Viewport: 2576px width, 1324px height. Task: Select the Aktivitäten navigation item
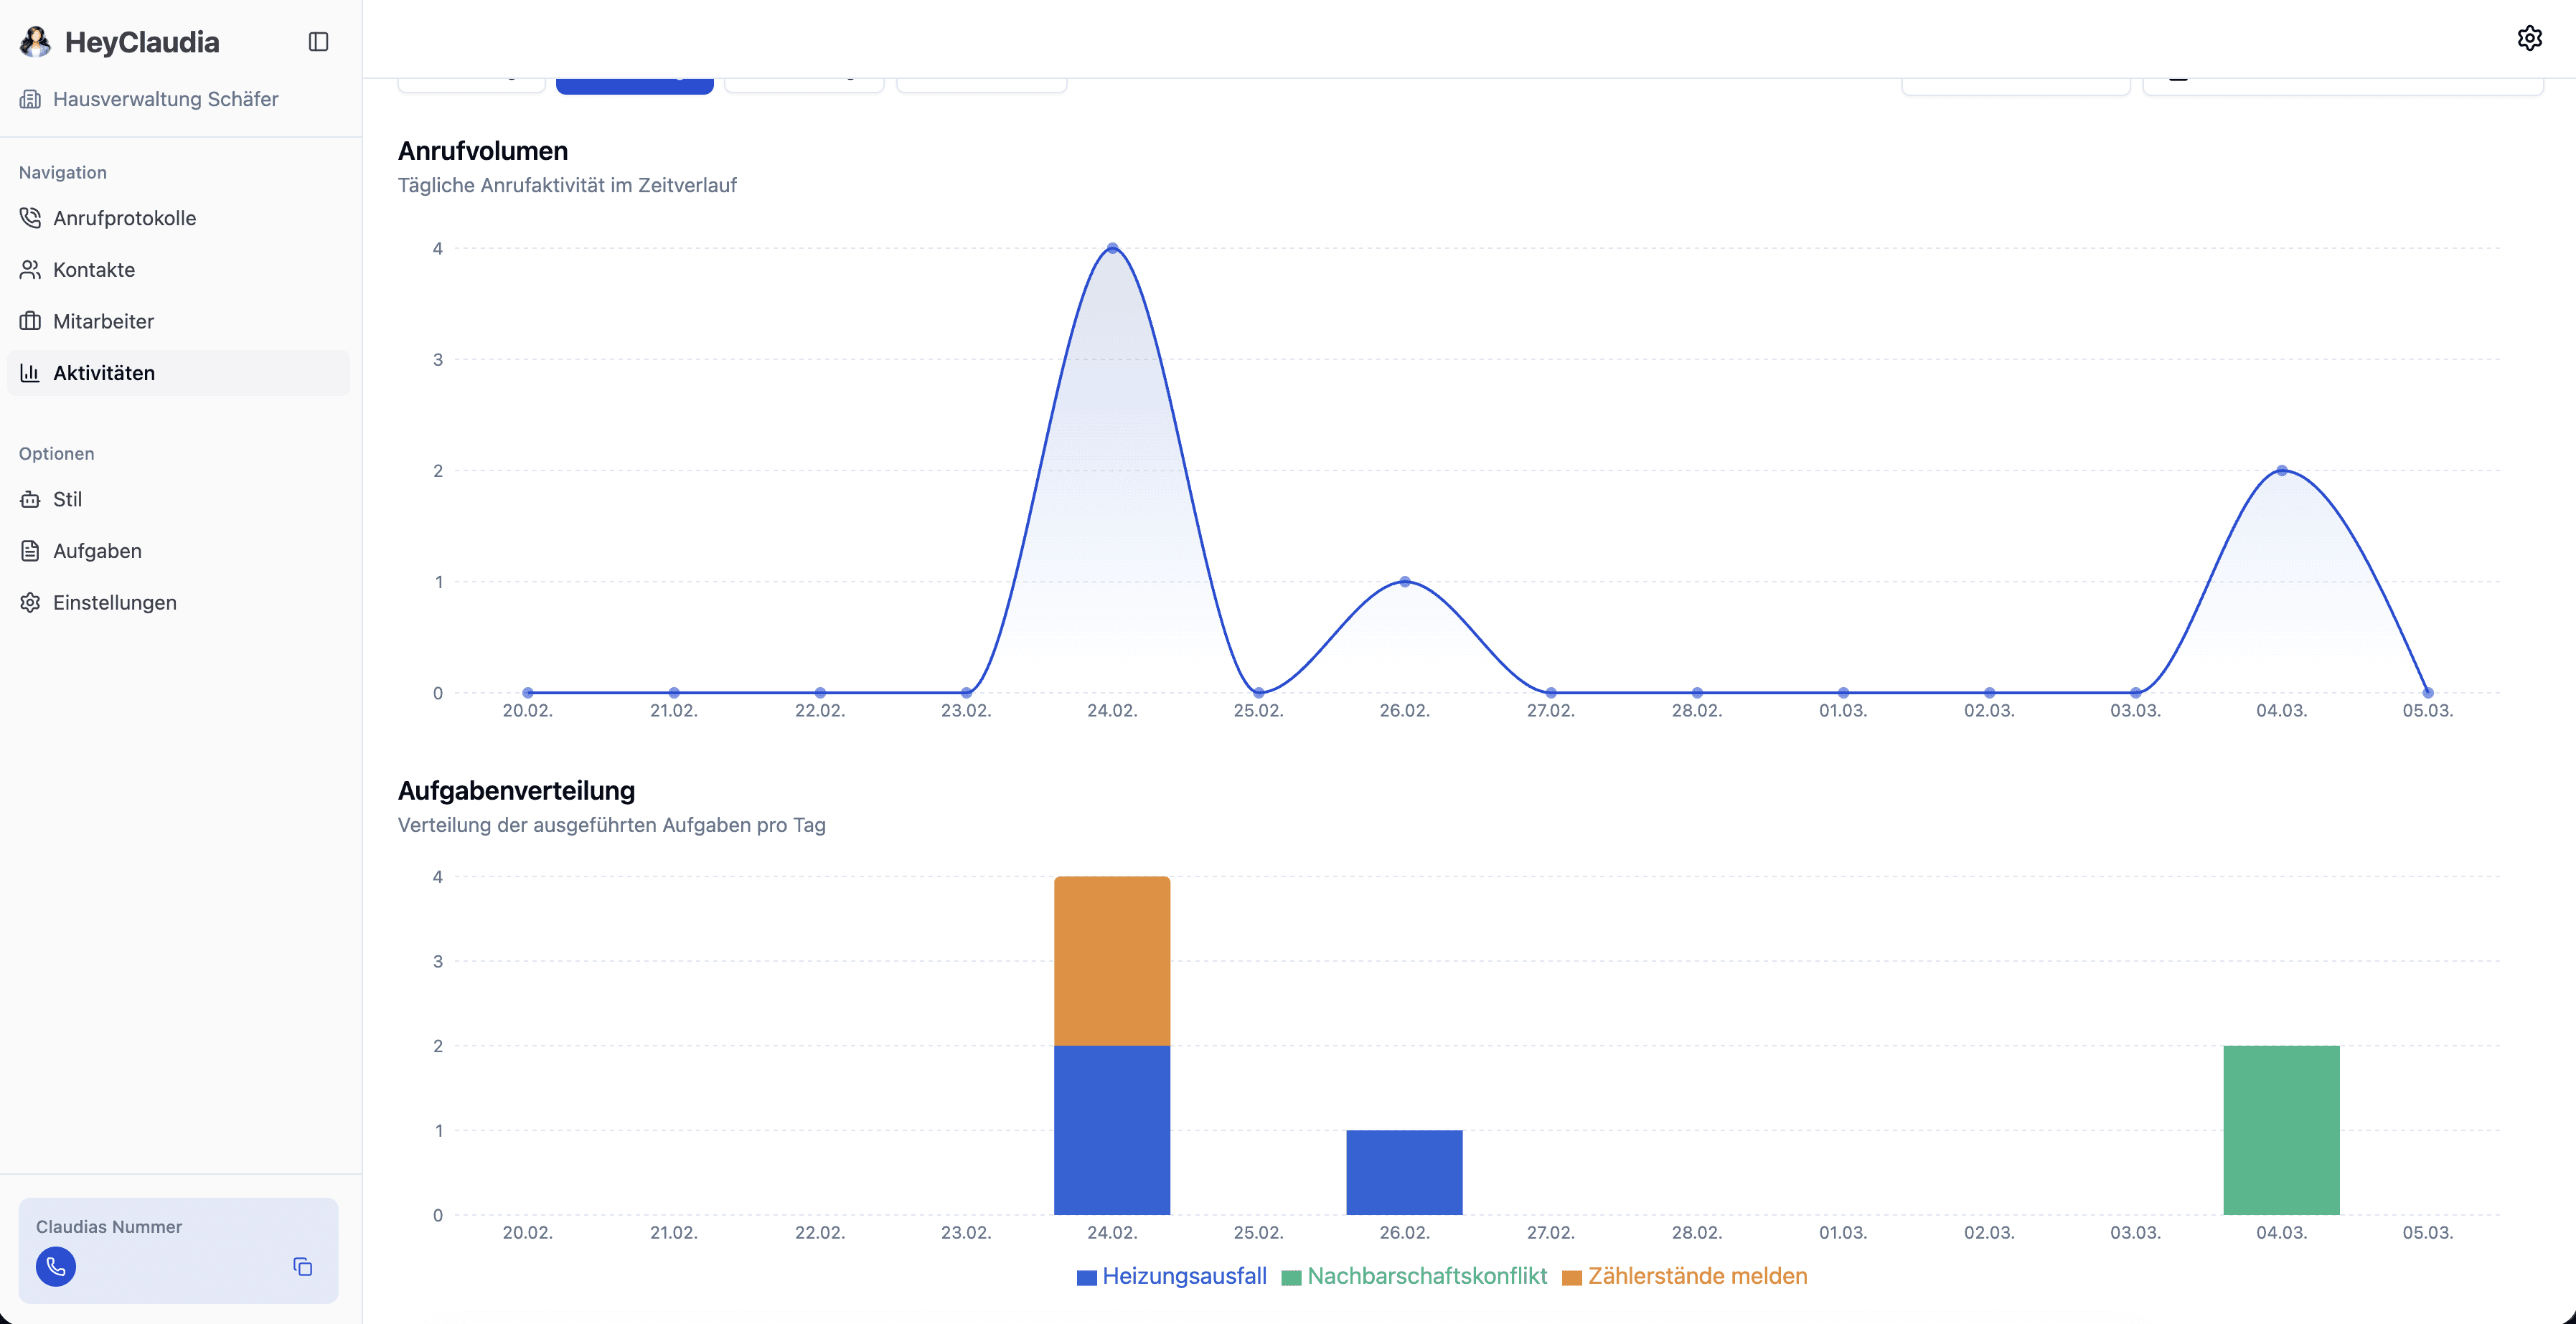pyautogui.click(x=104, y=373)
